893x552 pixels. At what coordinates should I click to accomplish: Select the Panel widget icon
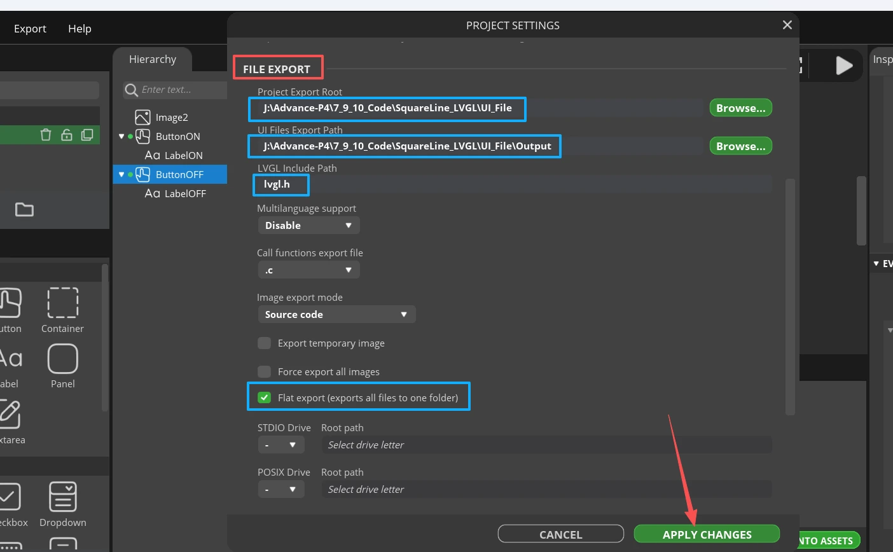tap(62, 359)
